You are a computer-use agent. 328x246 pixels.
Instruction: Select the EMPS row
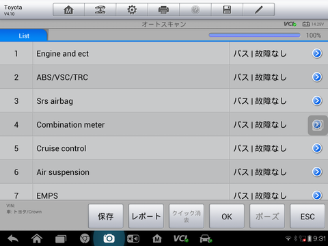(x=164, y=193)
